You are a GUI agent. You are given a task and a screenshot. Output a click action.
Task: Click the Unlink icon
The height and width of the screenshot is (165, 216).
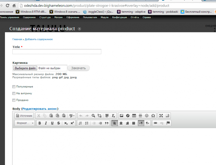point(162,123)
